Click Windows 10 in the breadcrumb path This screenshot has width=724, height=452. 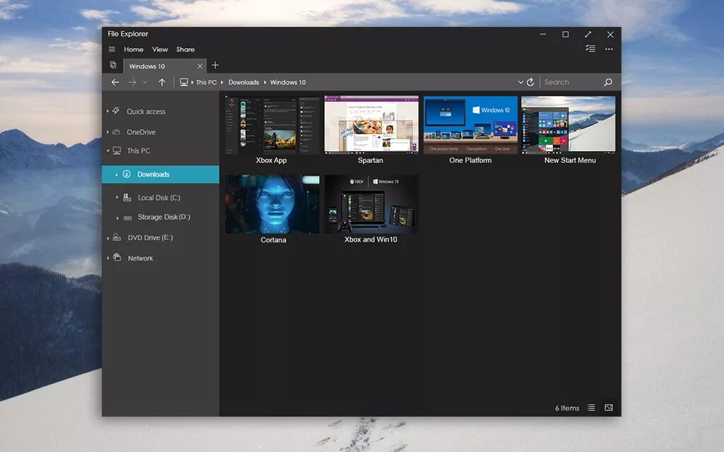tap(288, 82)
